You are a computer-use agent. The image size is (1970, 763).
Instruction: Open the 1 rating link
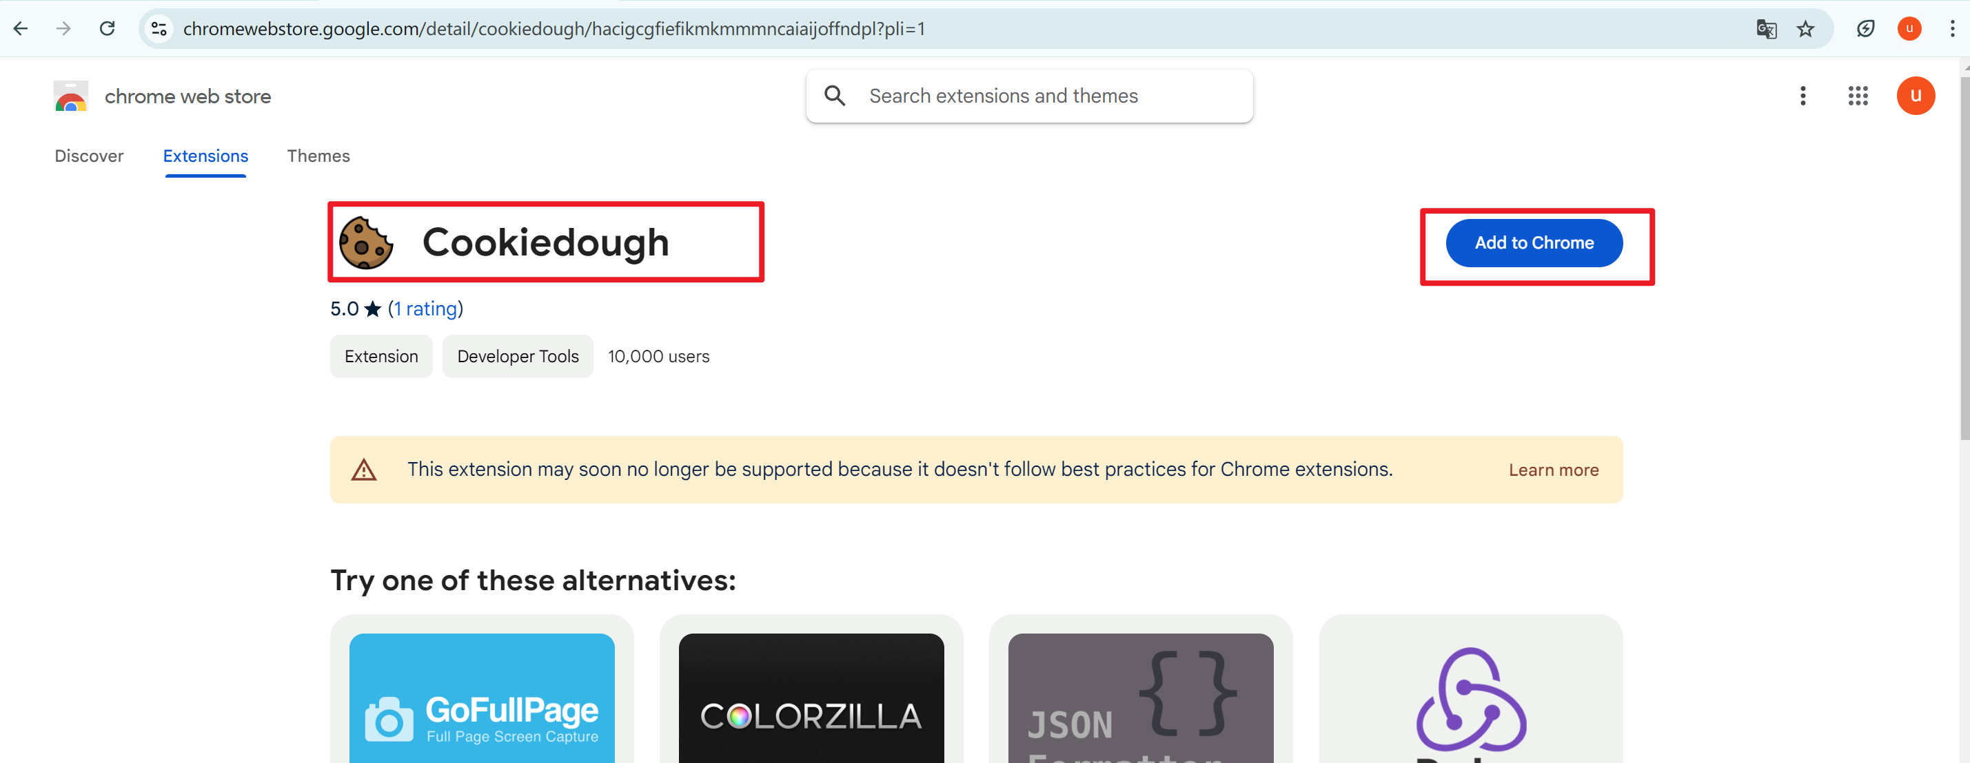(x=425, y=309)
